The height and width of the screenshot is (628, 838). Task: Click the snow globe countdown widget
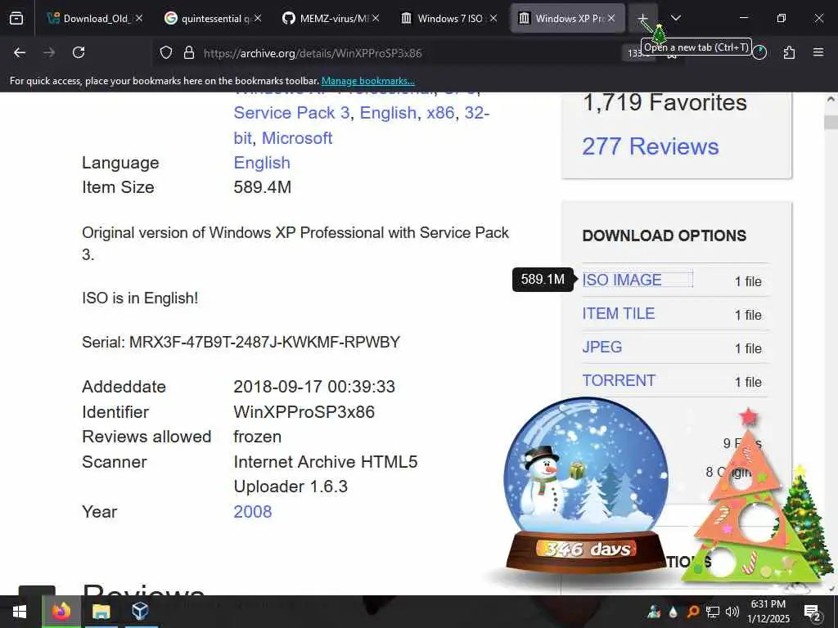point(586,485)
